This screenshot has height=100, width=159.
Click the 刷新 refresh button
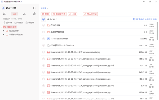[x=45, y=14]
